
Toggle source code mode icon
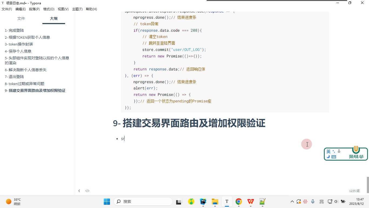point(88,191)
